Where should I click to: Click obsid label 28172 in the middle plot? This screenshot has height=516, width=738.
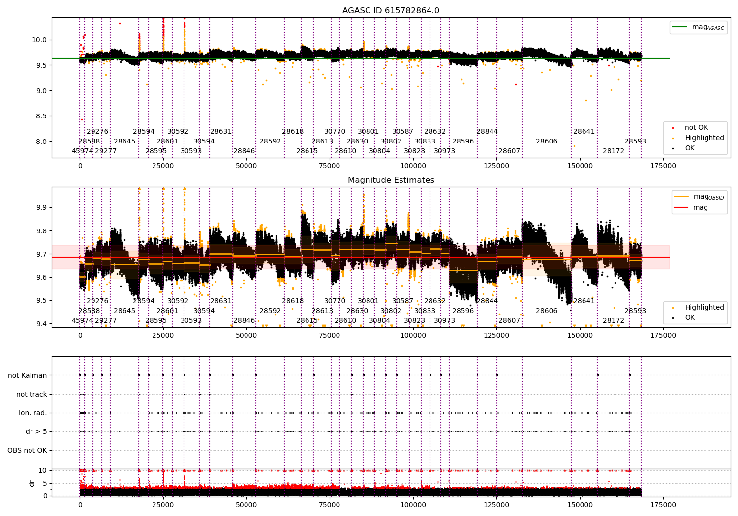point(614,321)
